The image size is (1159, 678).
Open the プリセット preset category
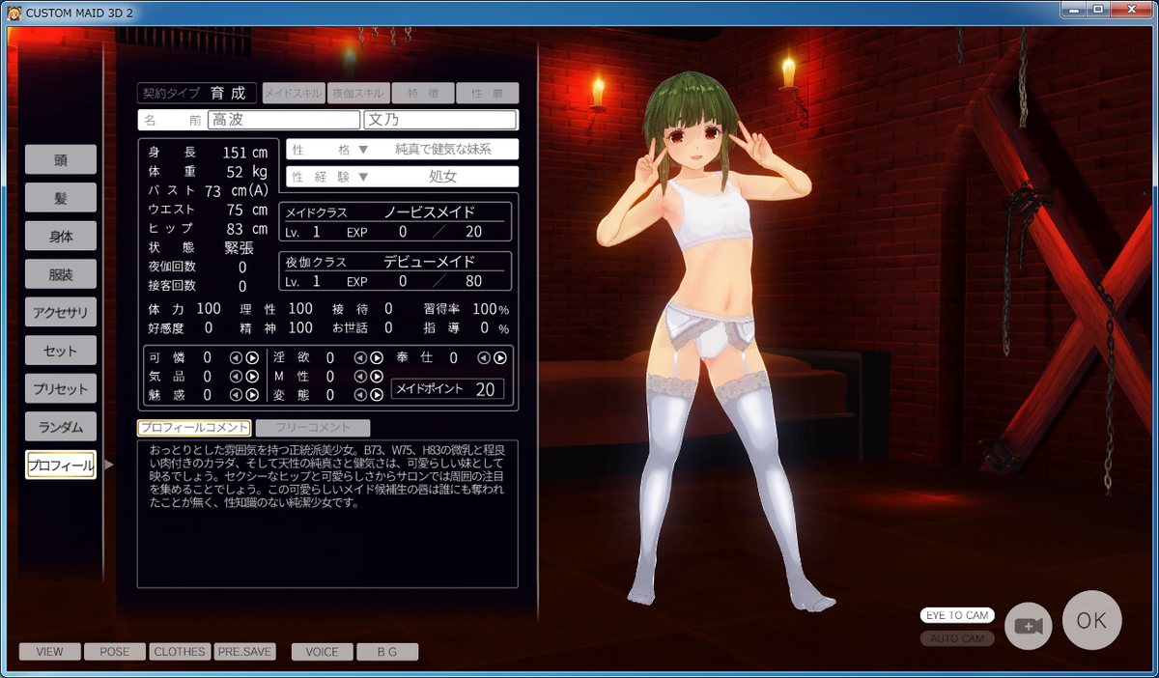pos(61,388)
